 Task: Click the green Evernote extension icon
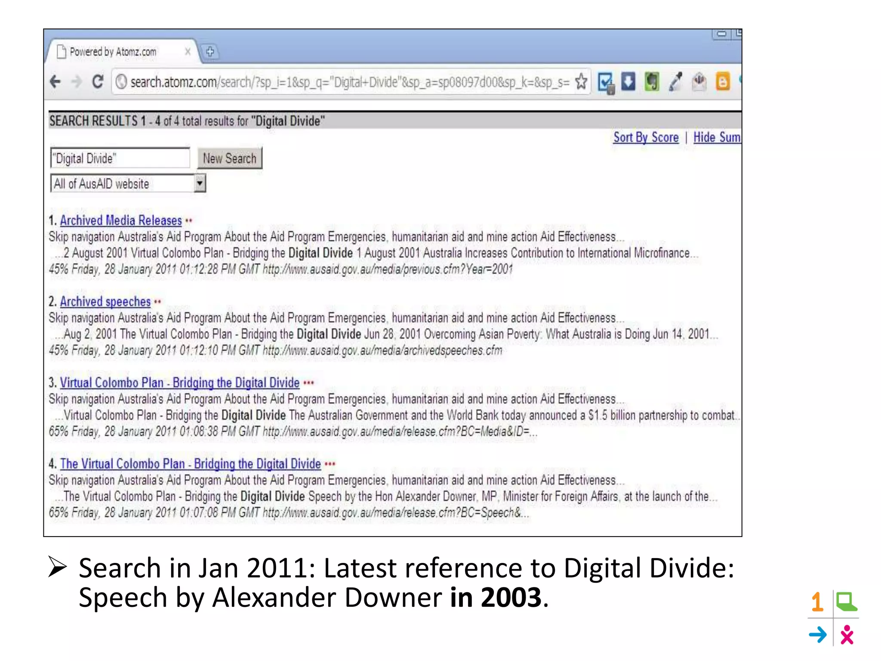point(652,81)
